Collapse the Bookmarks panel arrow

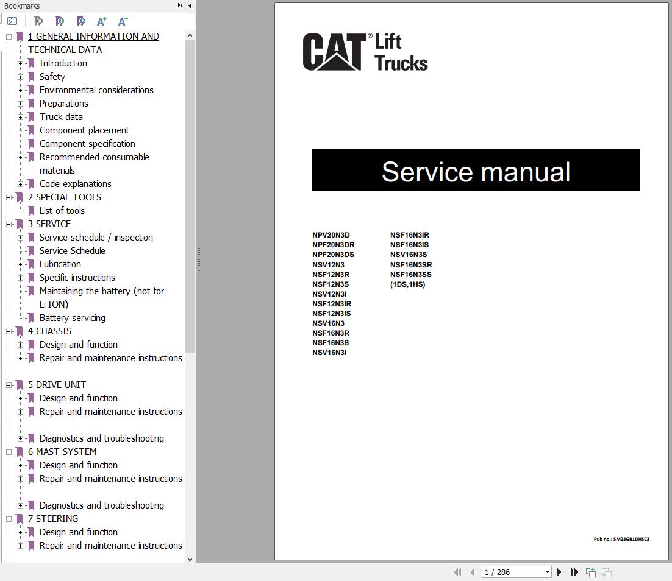point(189,5)
